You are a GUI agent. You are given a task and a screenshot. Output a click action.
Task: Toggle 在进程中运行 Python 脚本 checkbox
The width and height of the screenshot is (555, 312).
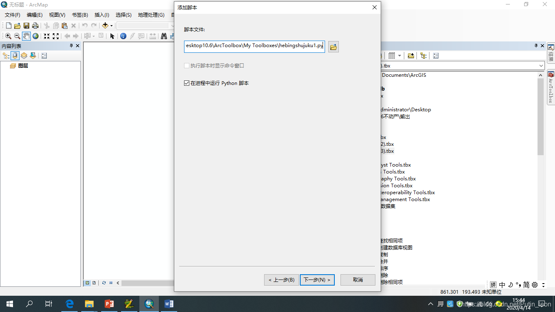(187, 83)
